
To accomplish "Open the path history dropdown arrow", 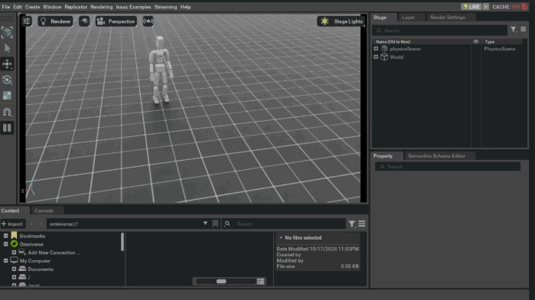I will click(x=205, y=223).
